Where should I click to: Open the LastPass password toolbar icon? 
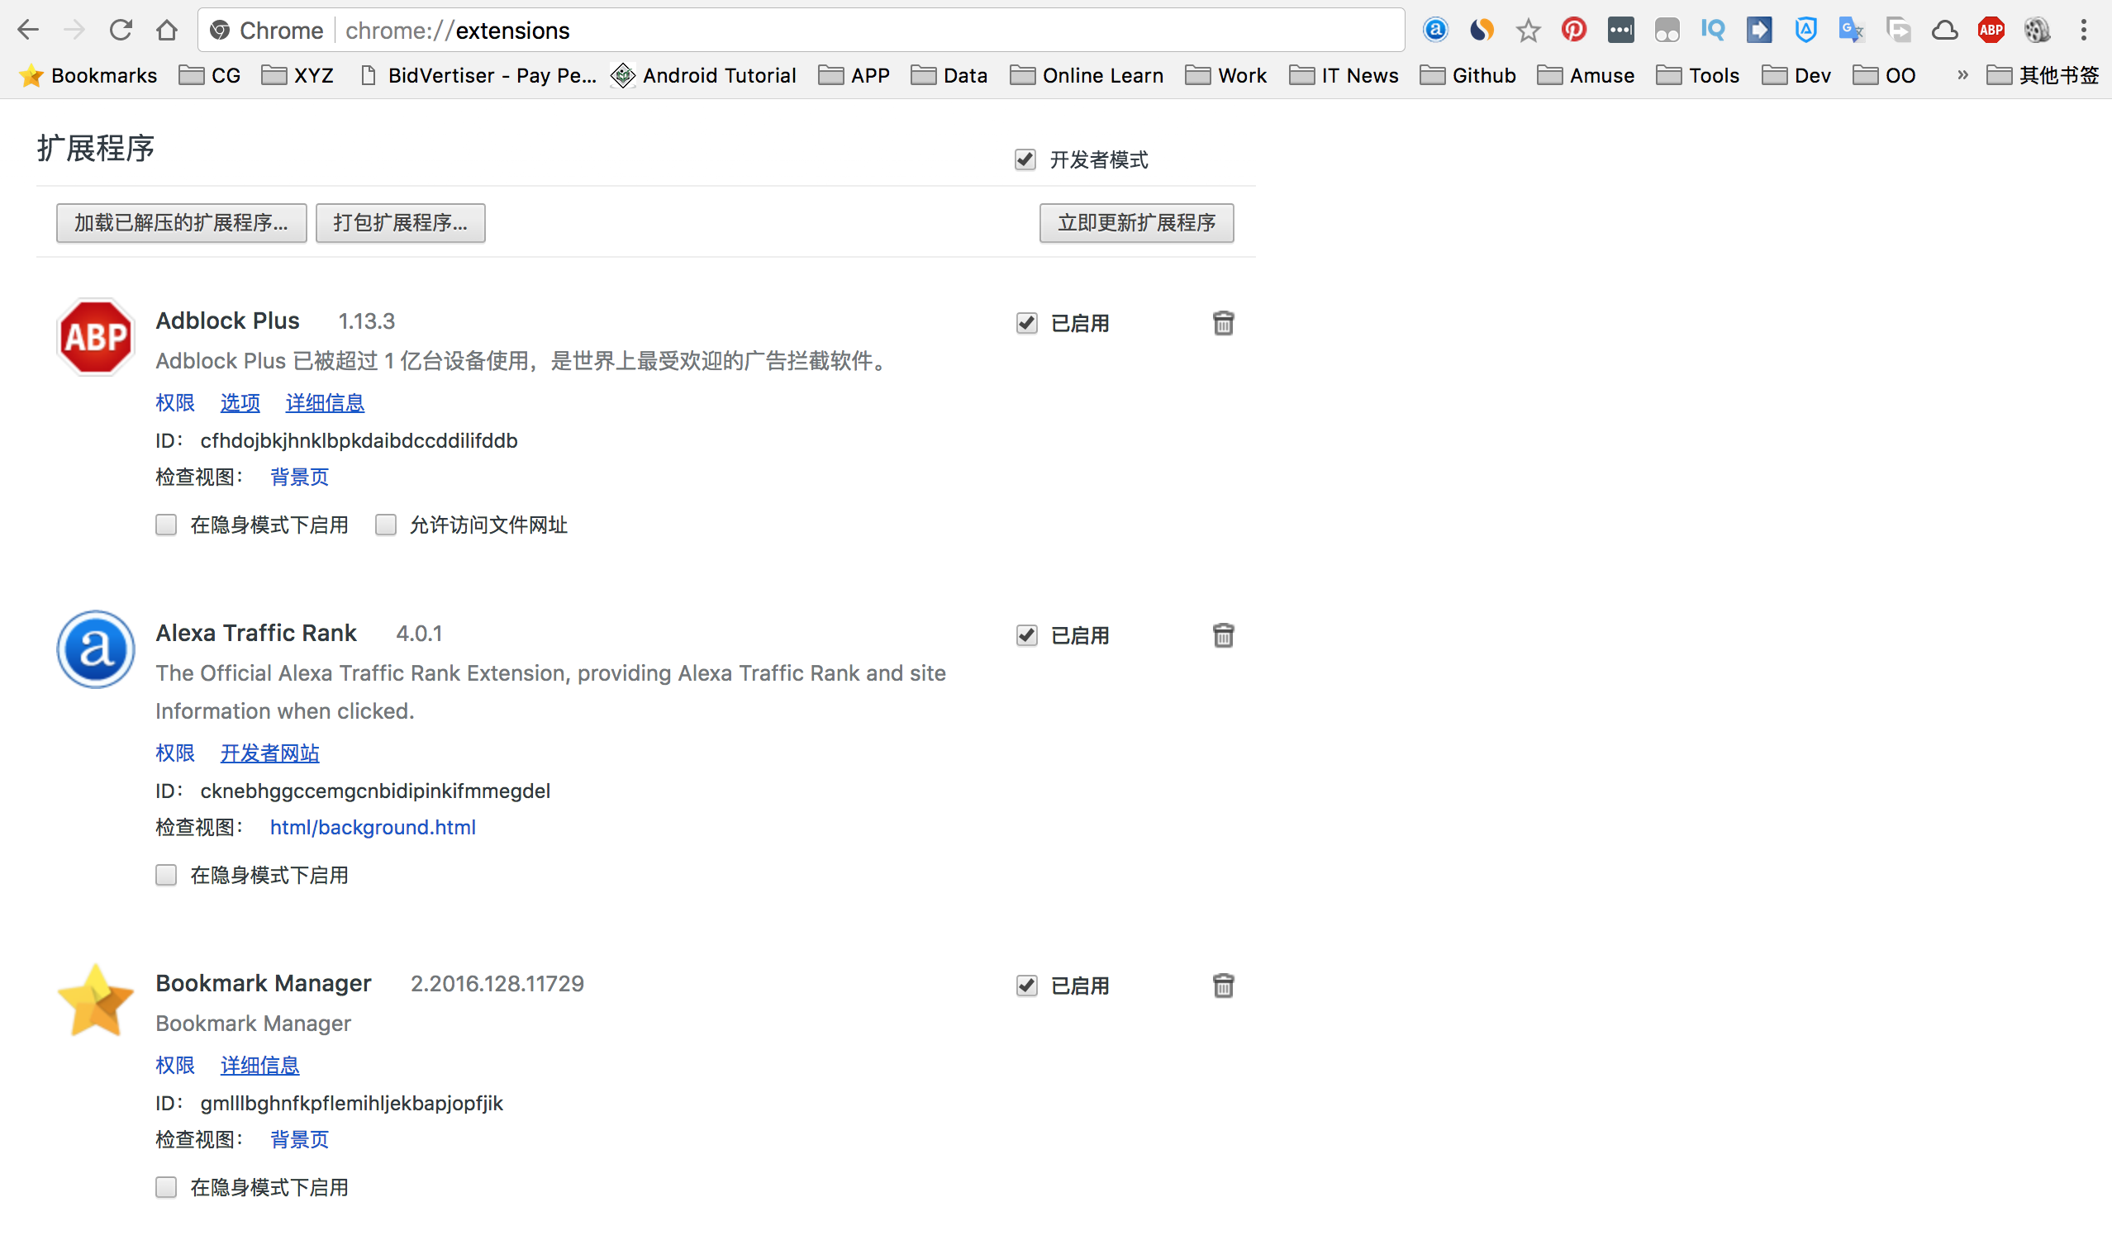click(1620, 31)
